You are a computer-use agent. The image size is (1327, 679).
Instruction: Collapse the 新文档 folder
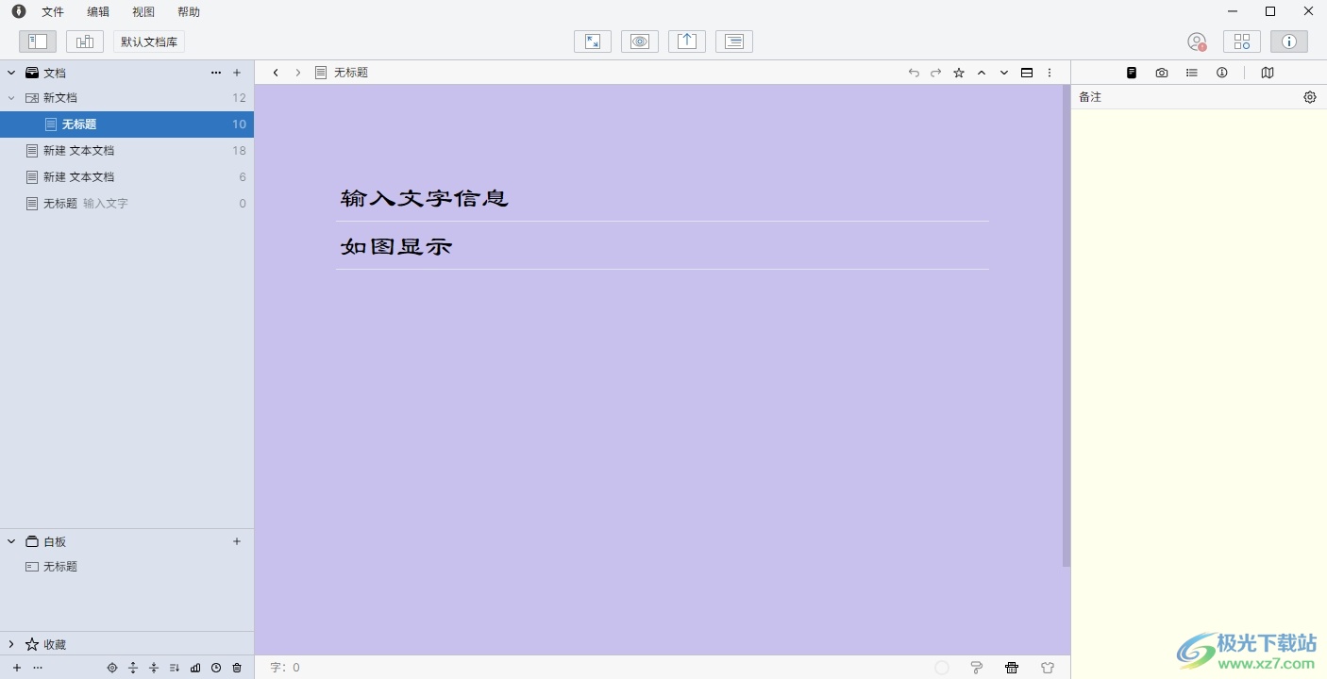click(11, 97)
